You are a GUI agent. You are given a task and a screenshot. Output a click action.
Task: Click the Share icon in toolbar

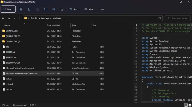[x=54, y=9]
